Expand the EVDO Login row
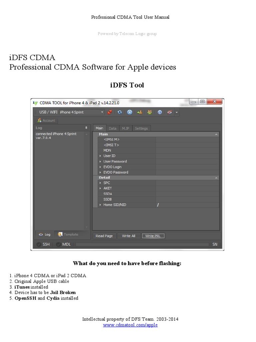Screen dimensions: 256x342 100,167
